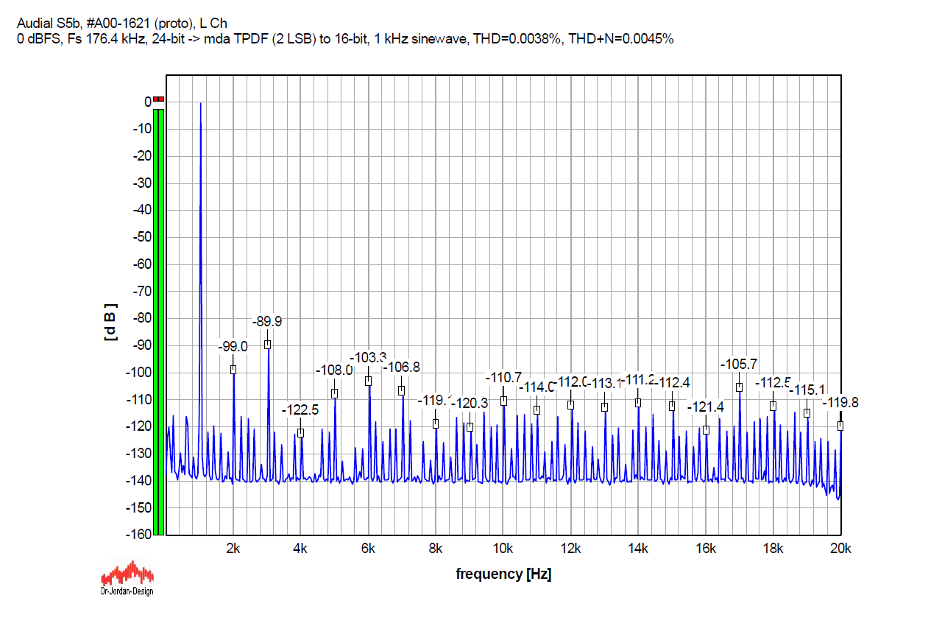The height and width of the screenshot is (626, 942).
Task: Select the -110.7 dB marker at 10 kHz
Action: (x=503, y=401)
